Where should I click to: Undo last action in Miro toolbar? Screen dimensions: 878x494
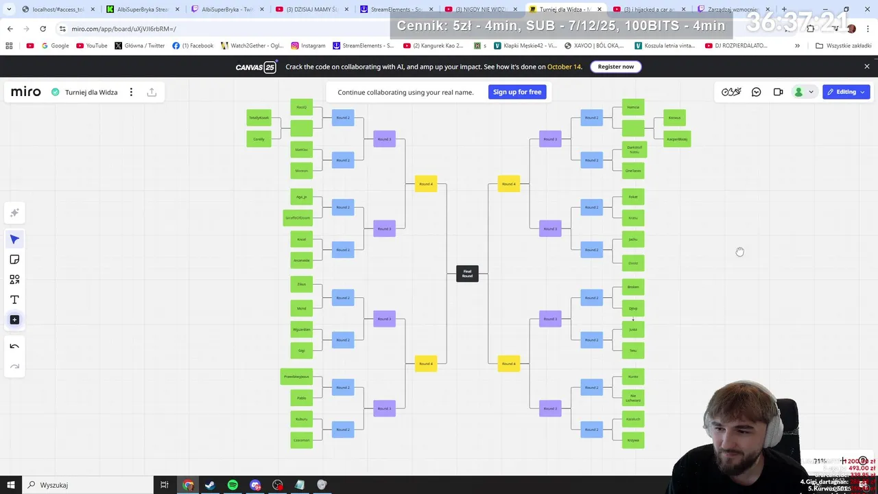click(14, 346)
